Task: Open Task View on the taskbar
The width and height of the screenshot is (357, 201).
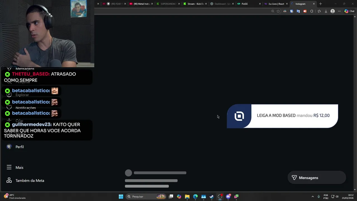Action: [171, 197]
